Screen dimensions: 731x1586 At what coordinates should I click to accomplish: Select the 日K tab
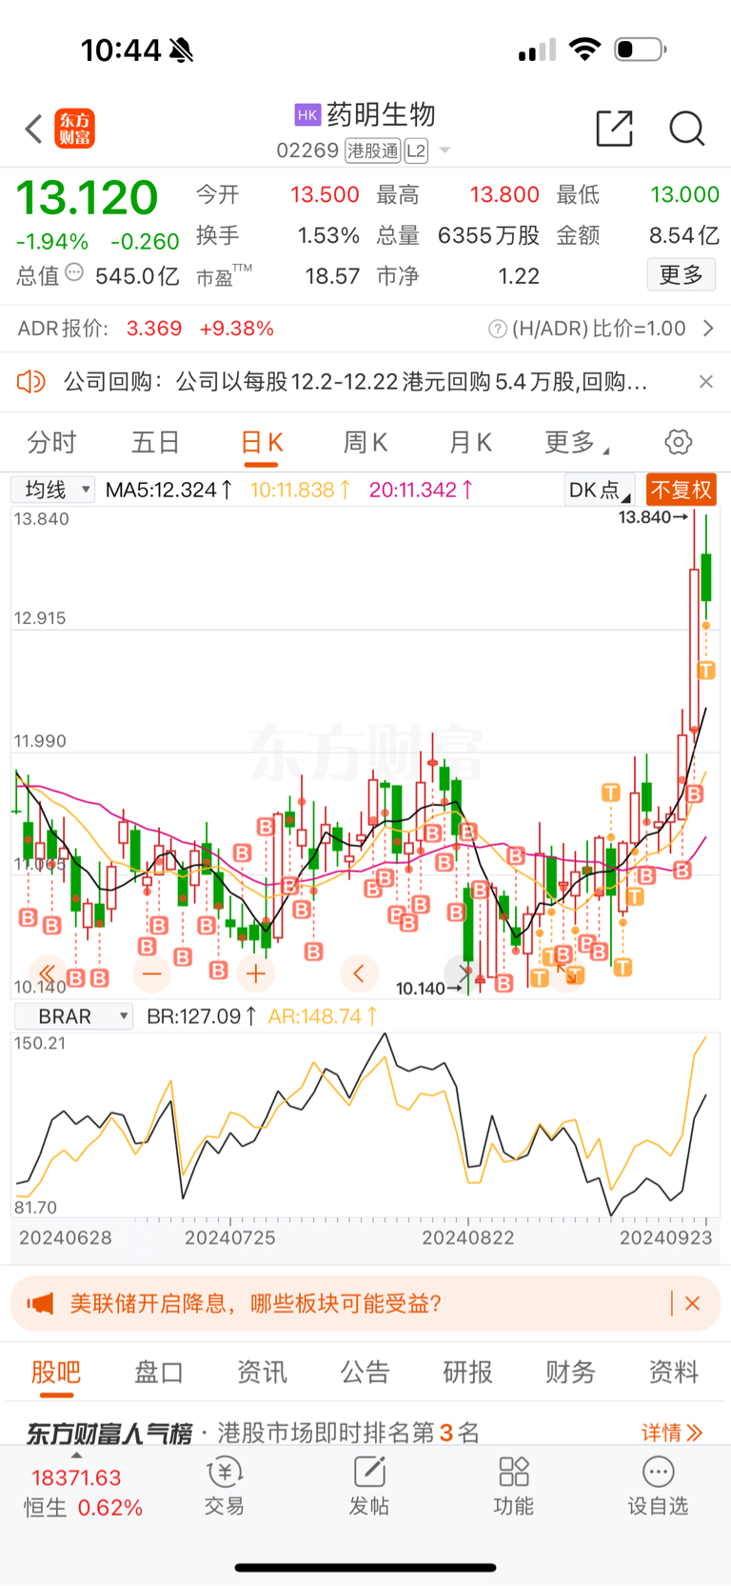[261, 442]
